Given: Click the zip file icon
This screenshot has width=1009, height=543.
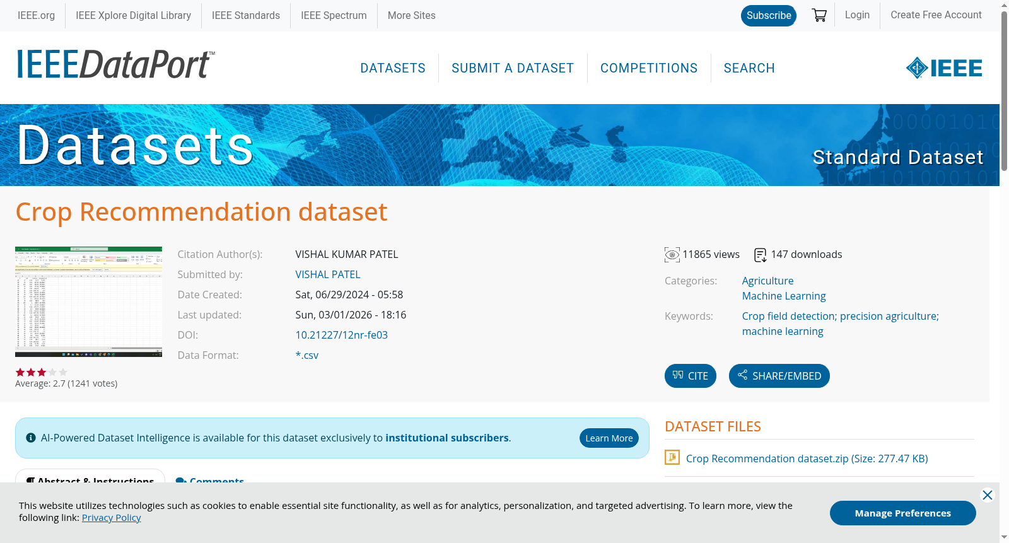Looking at the screenshot, I should click(672, 457).
